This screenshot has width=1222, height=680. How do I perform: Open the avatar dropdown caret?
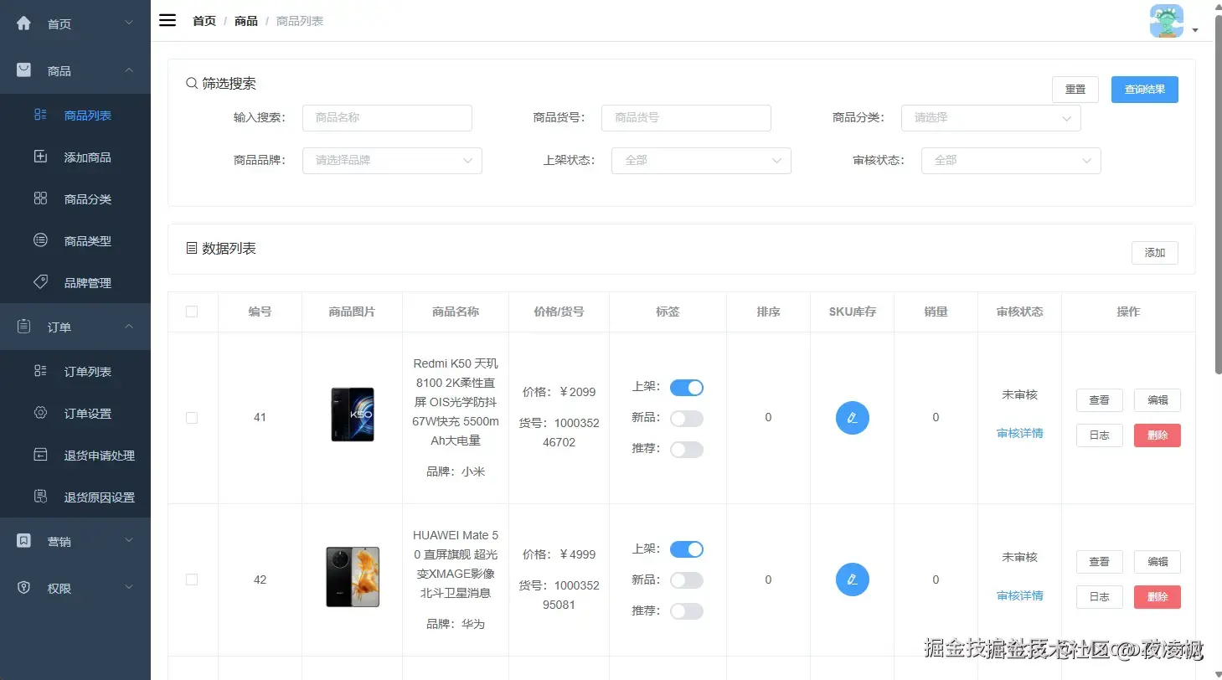1195,30
